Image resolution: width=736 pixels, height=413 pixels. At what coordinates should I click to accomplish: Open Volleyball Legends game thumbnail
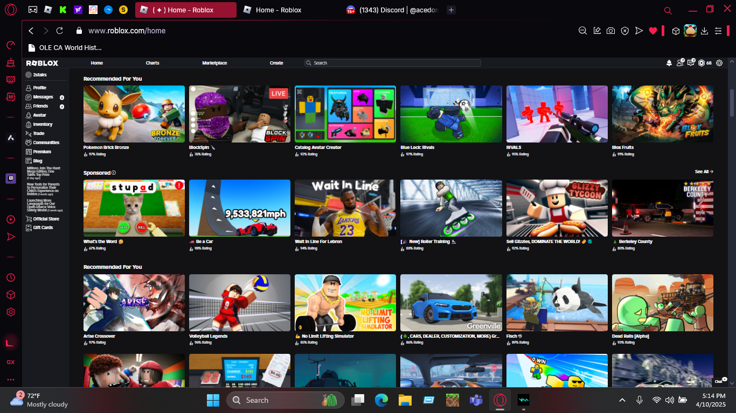coord(240,303)
